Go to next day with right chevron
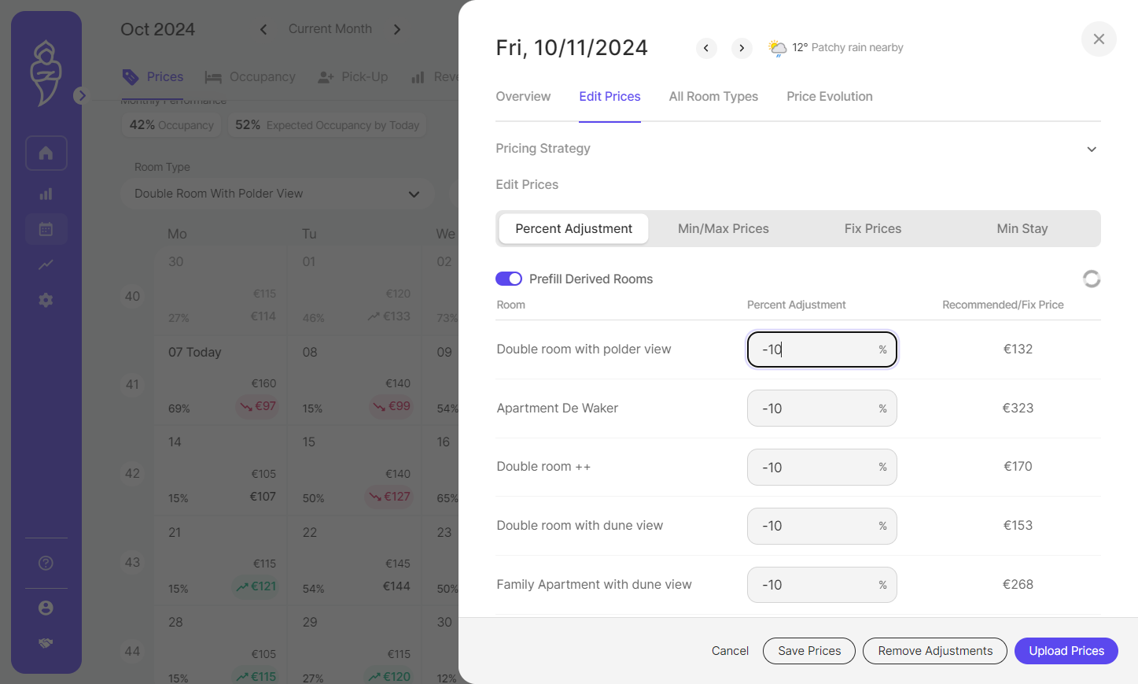 point(742,48)
